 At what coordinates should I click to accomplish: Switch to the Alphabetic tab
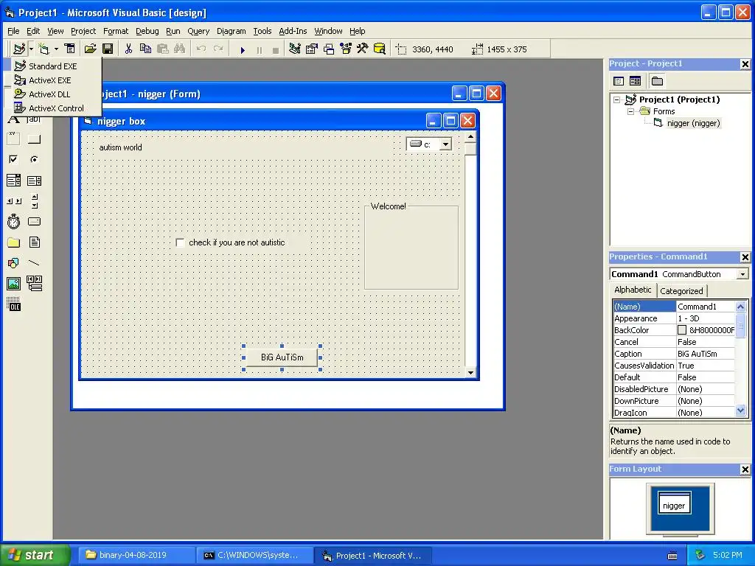pyautogui.click(x=633, y=290)
